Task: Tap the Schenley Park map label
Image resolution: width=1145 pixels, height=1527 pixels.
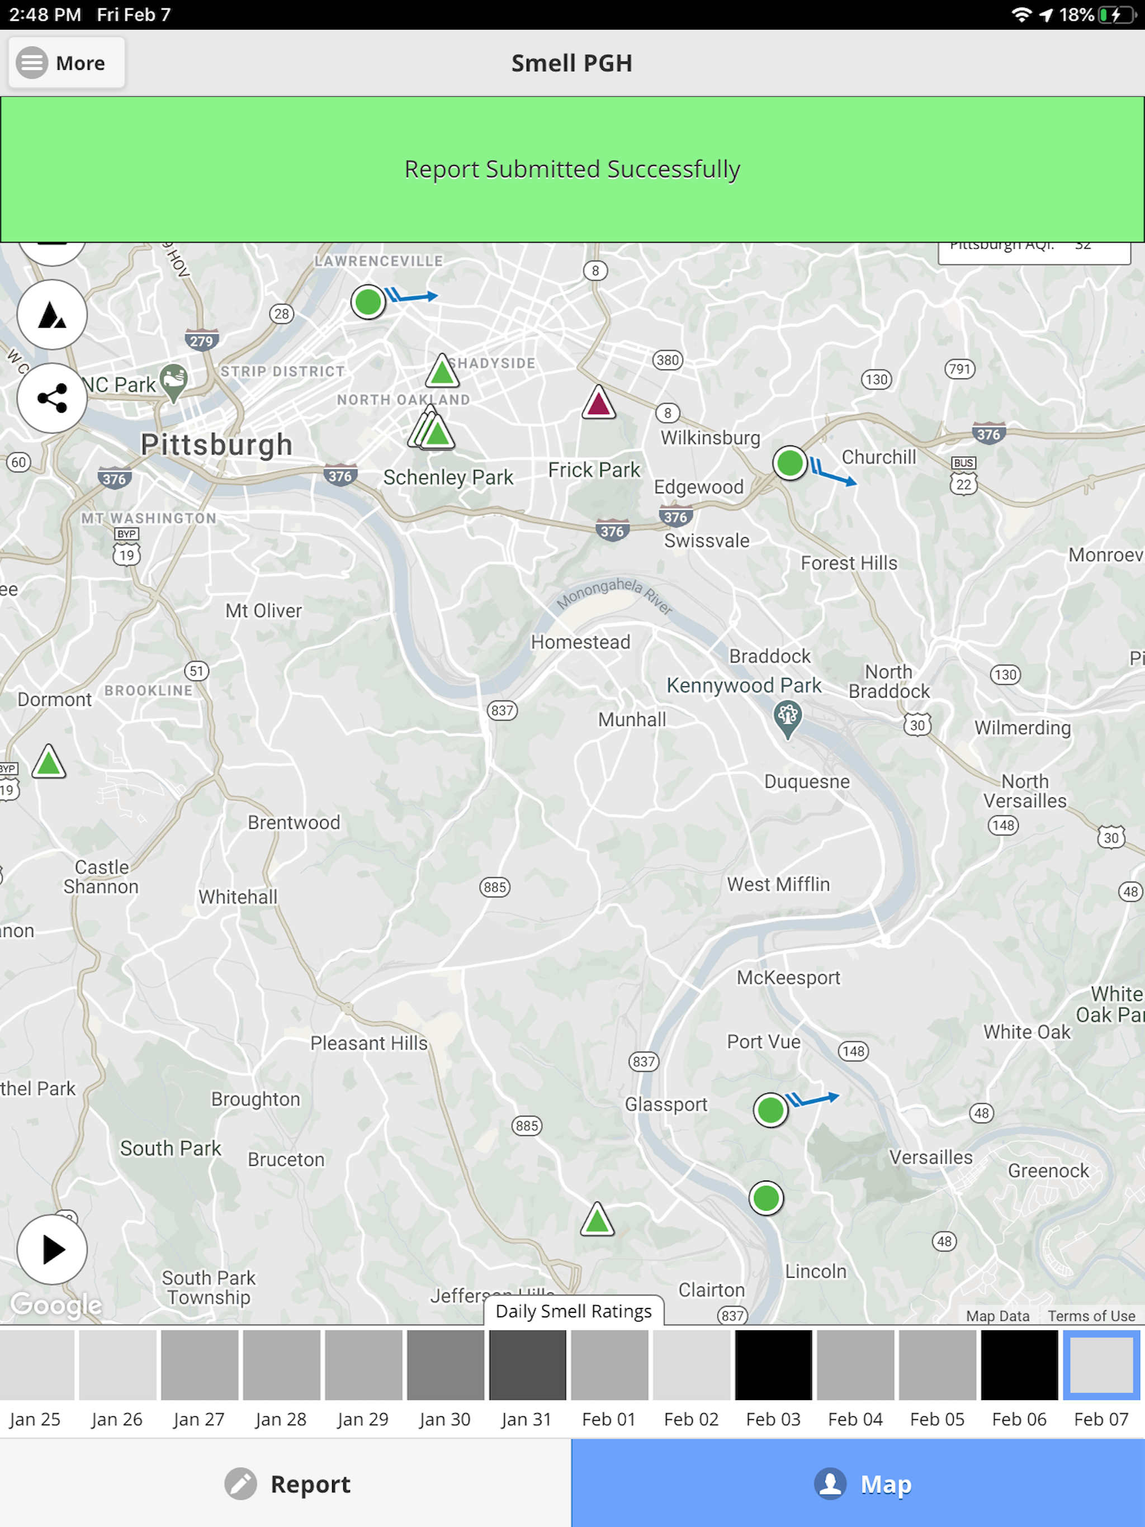Action: (448, 477)
